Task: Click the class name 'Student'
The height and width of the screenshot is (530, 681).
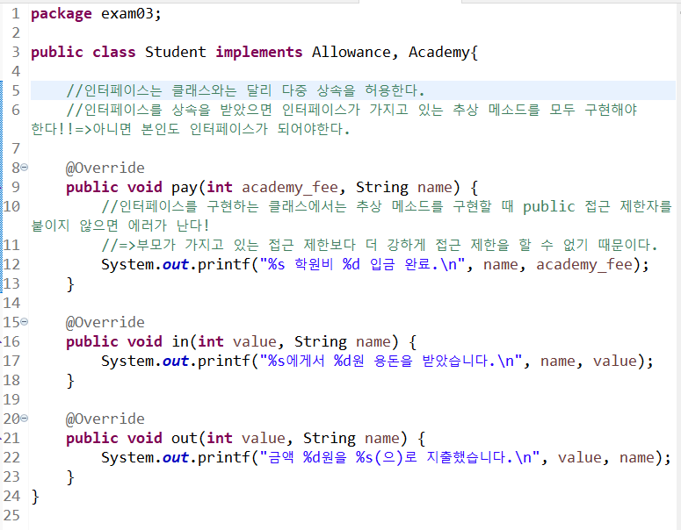Action: click(176, 52)
